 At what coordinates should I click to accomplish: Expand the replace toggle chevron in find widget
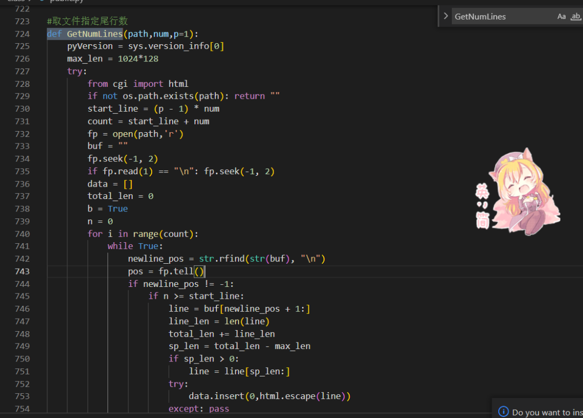click(x=445, y=16)
